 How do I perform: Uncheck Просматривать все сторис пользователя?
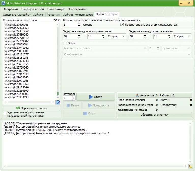[122, 25]
